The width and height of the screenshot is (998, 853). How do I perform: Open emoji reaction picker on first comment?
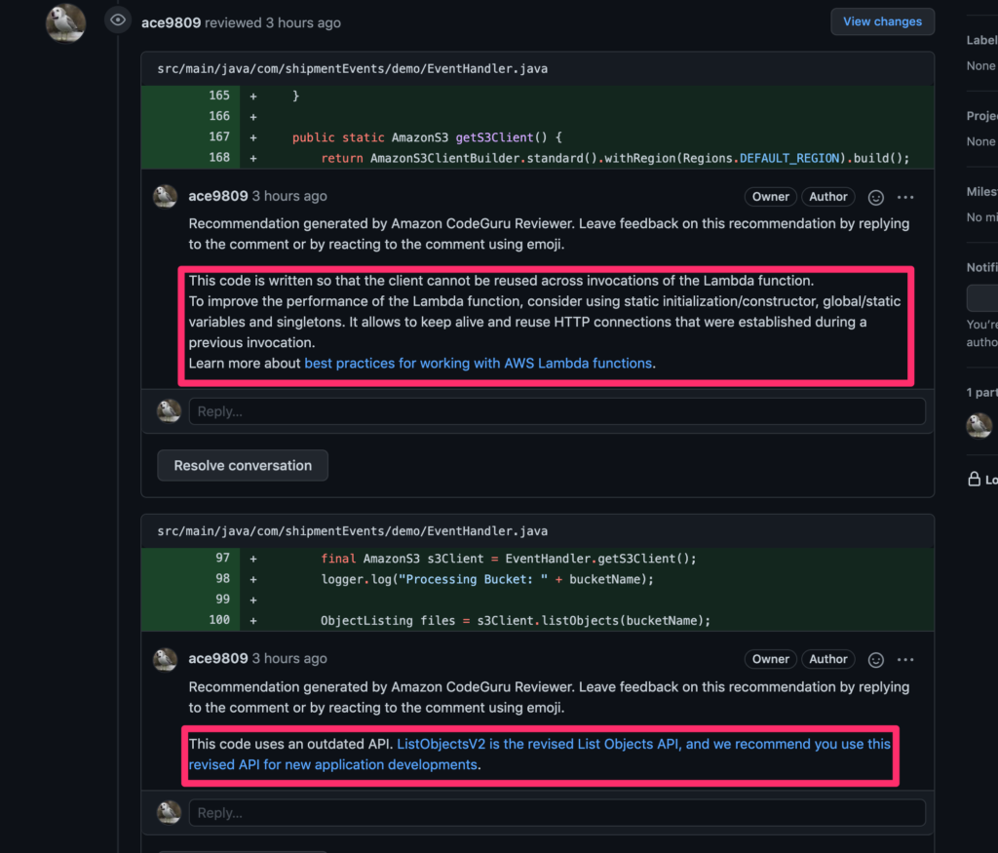click(x=876, y=197)
